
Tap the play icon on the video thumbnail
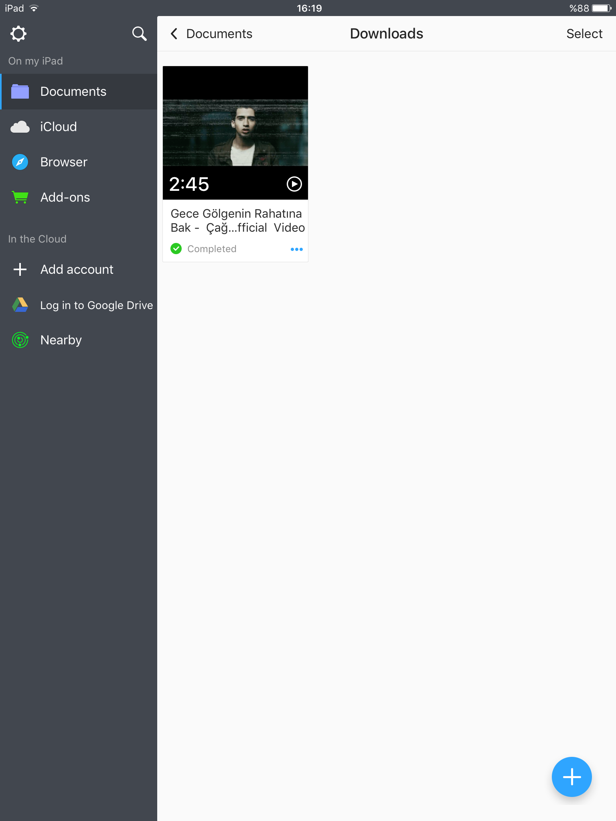(x=294, y=184)
